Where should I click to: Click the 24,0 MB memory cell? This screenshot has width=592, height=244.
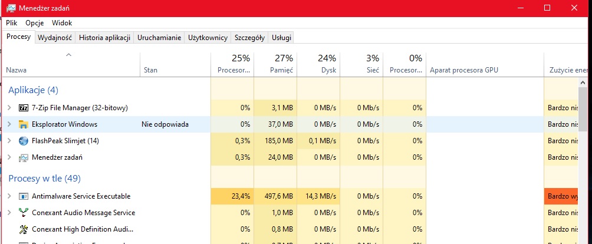275,157
